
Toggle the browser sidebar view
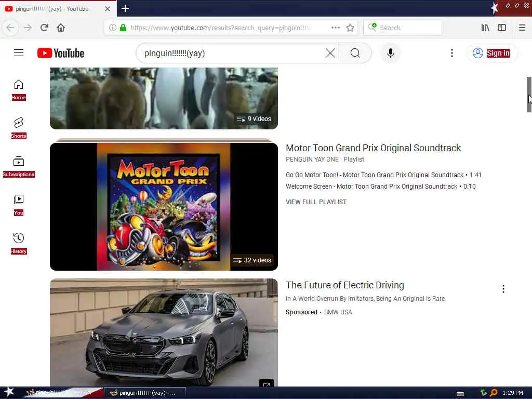(502, 28)
